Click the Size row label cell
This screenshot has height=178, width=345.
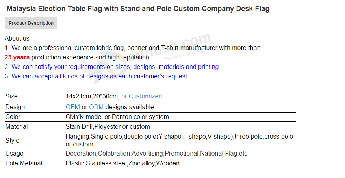click(35, 96)
